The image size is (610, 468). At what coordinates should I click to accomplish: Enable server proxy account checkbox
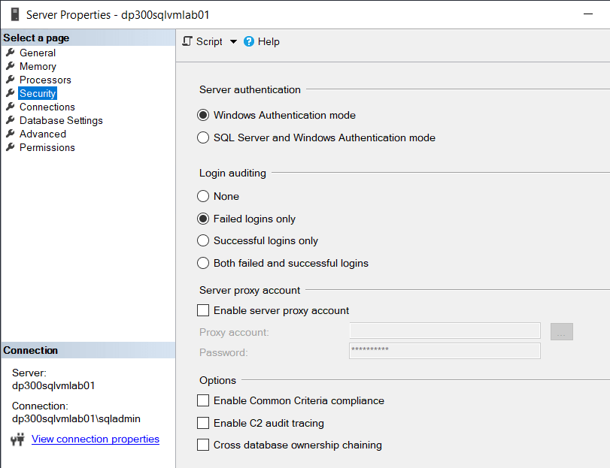tap(203, 310)
